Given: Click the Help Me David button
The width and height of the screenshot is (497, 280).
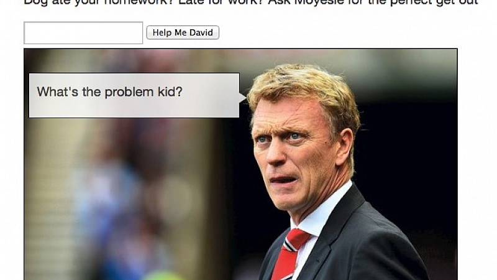Looking at the screenshot, I should (183, 32).
